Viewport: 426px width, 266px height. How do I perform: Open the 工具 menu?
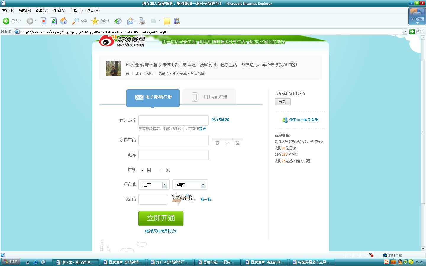(x=76, y=10)
